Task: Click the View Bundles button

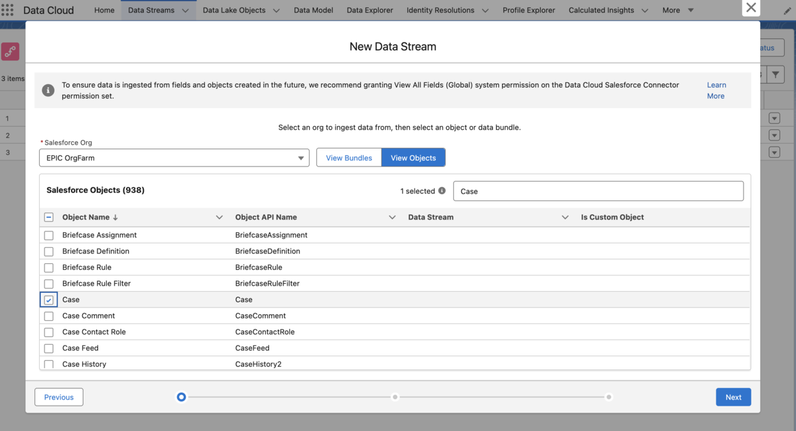Action: click(x=349, y=158)
